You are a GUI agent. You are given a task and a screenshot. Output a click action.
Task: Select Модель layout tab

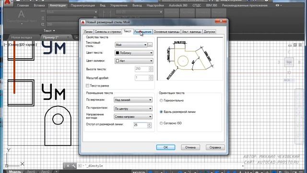[x=15, y=172]
